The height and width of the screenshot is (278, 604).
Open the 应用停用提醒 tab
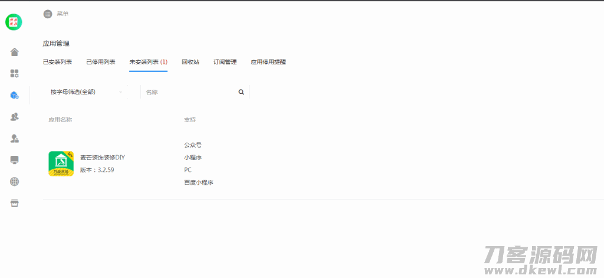268,62
